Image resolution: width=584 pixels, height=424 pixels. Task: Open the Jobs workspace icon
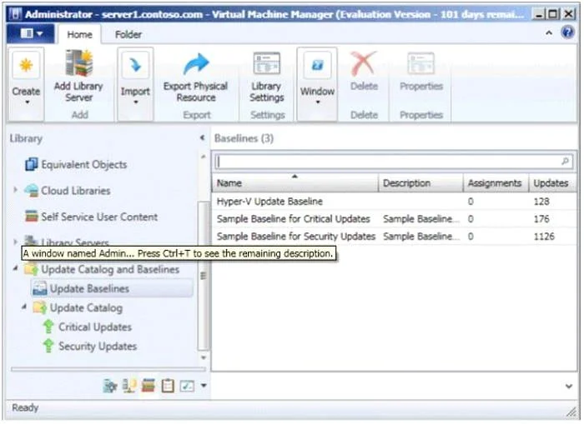click(x=168, y=386)
